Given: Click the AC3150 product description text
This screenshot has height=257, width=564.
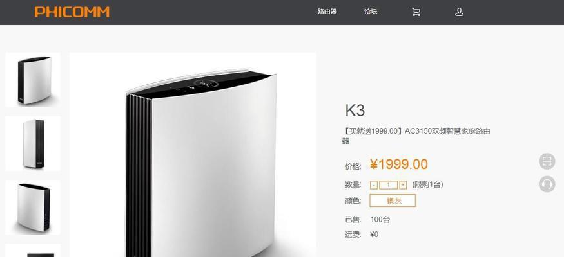Looking at the screenshot, I should point(416,136).
